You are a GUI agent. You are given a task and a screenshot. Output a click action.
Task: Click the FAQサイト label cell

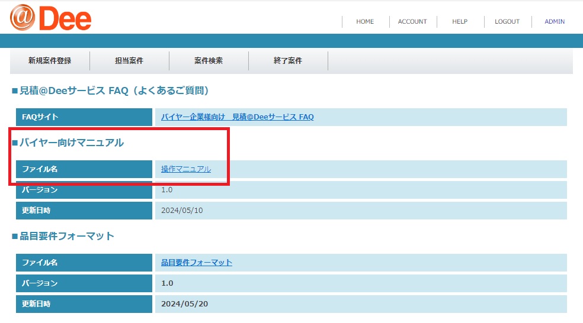84,117
